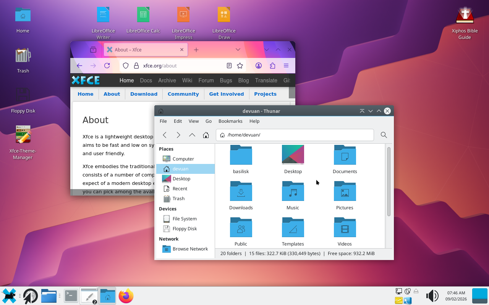Screen dimensions: 489x305
Task: Open the Firefox extensions puzzle icon
Action: 272,66
